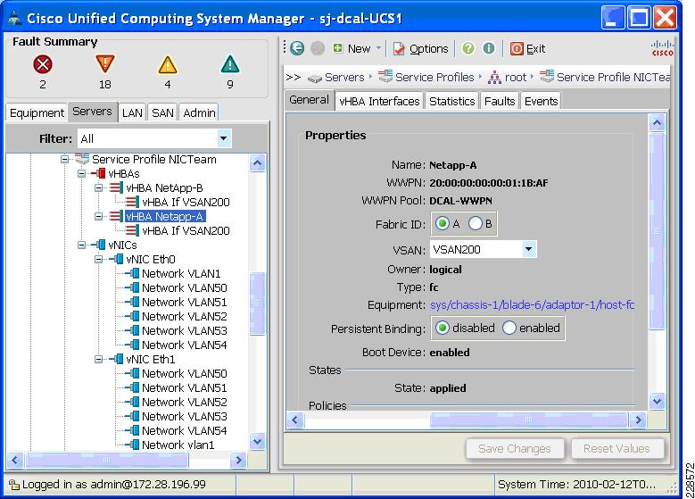The width and height of the screenshot is (695, 499).
Task: Open the Filter All dropdown
Action: (x=223, y=138)
